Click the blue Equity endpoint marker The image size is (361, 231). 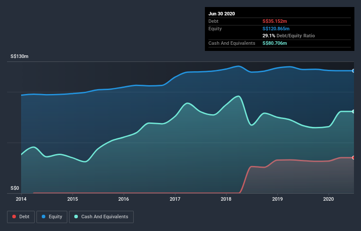click(354, 71)
